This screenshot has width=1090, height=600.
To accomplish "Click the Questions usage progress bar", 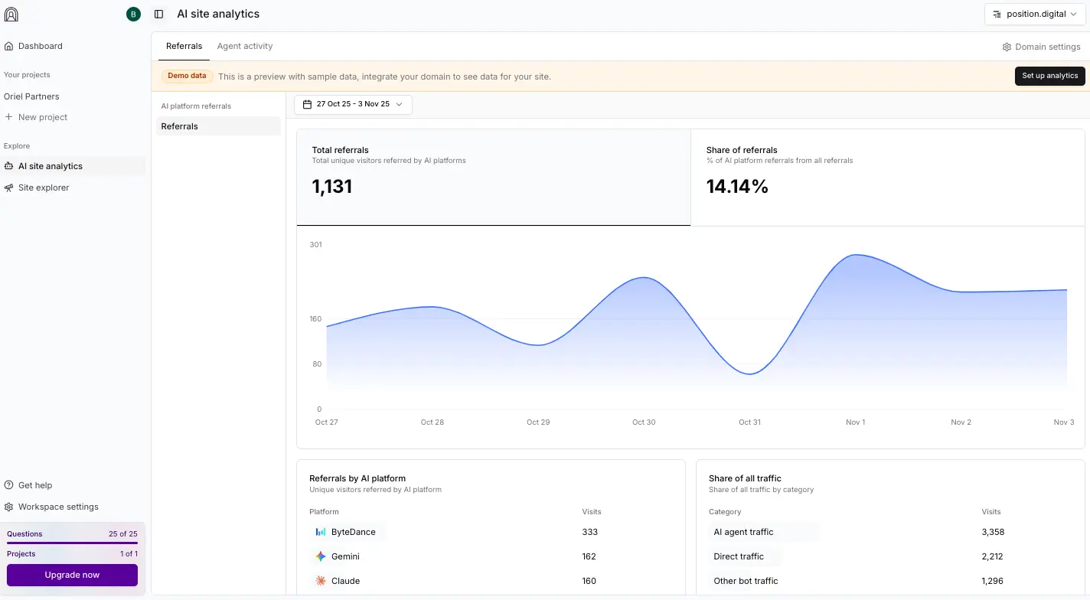I will [x=72, y=543].
